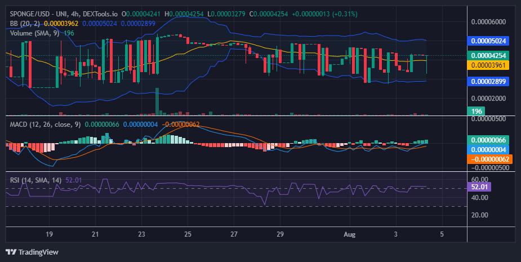Click the RSI legend value 52.01
Screen dimensions: 521x262
tap(73, 180)
